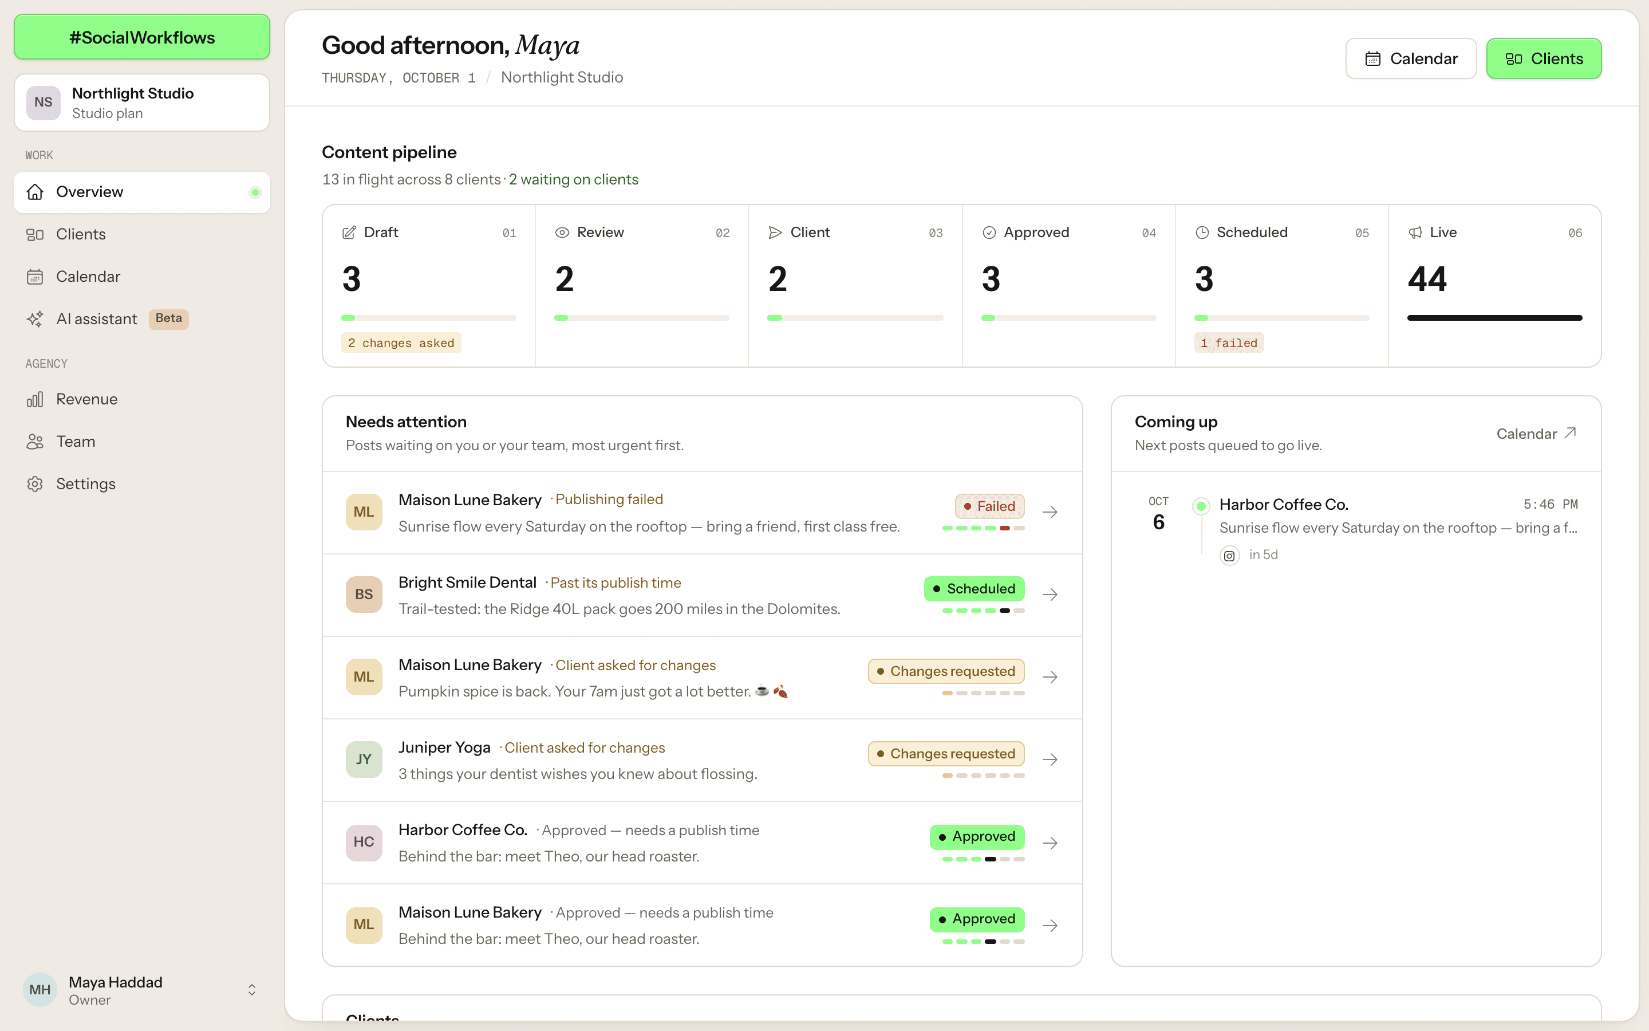Open AI assistant Beta in sidebar

[142, 319]
